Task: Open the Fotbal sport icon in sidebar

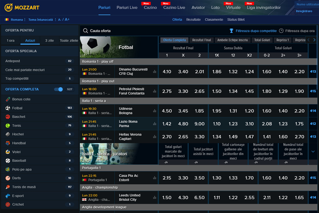Action: [x=8, y=108]
